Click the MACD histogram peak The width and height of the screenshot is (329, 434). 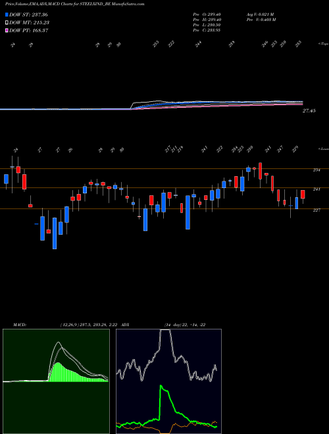tap(58, 364)
